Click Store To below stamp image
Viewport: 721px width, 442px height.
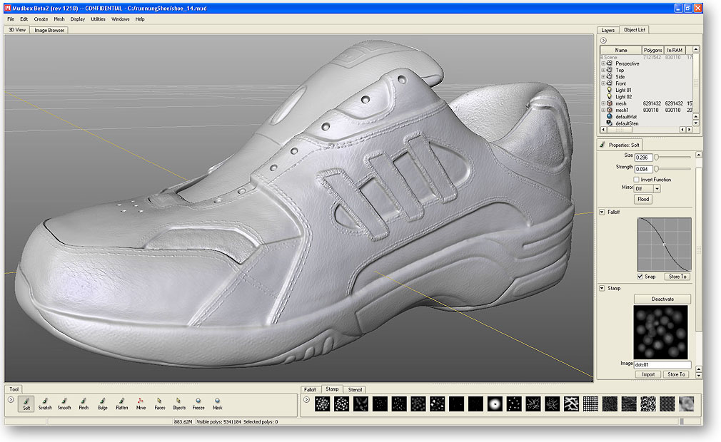(677, 374)
